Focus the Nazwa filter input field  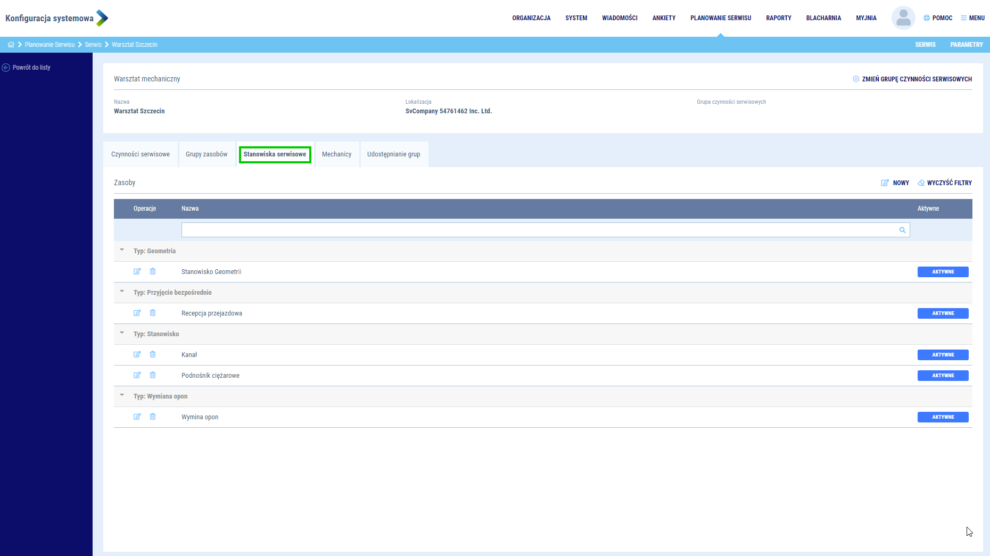tap(538, 230)
